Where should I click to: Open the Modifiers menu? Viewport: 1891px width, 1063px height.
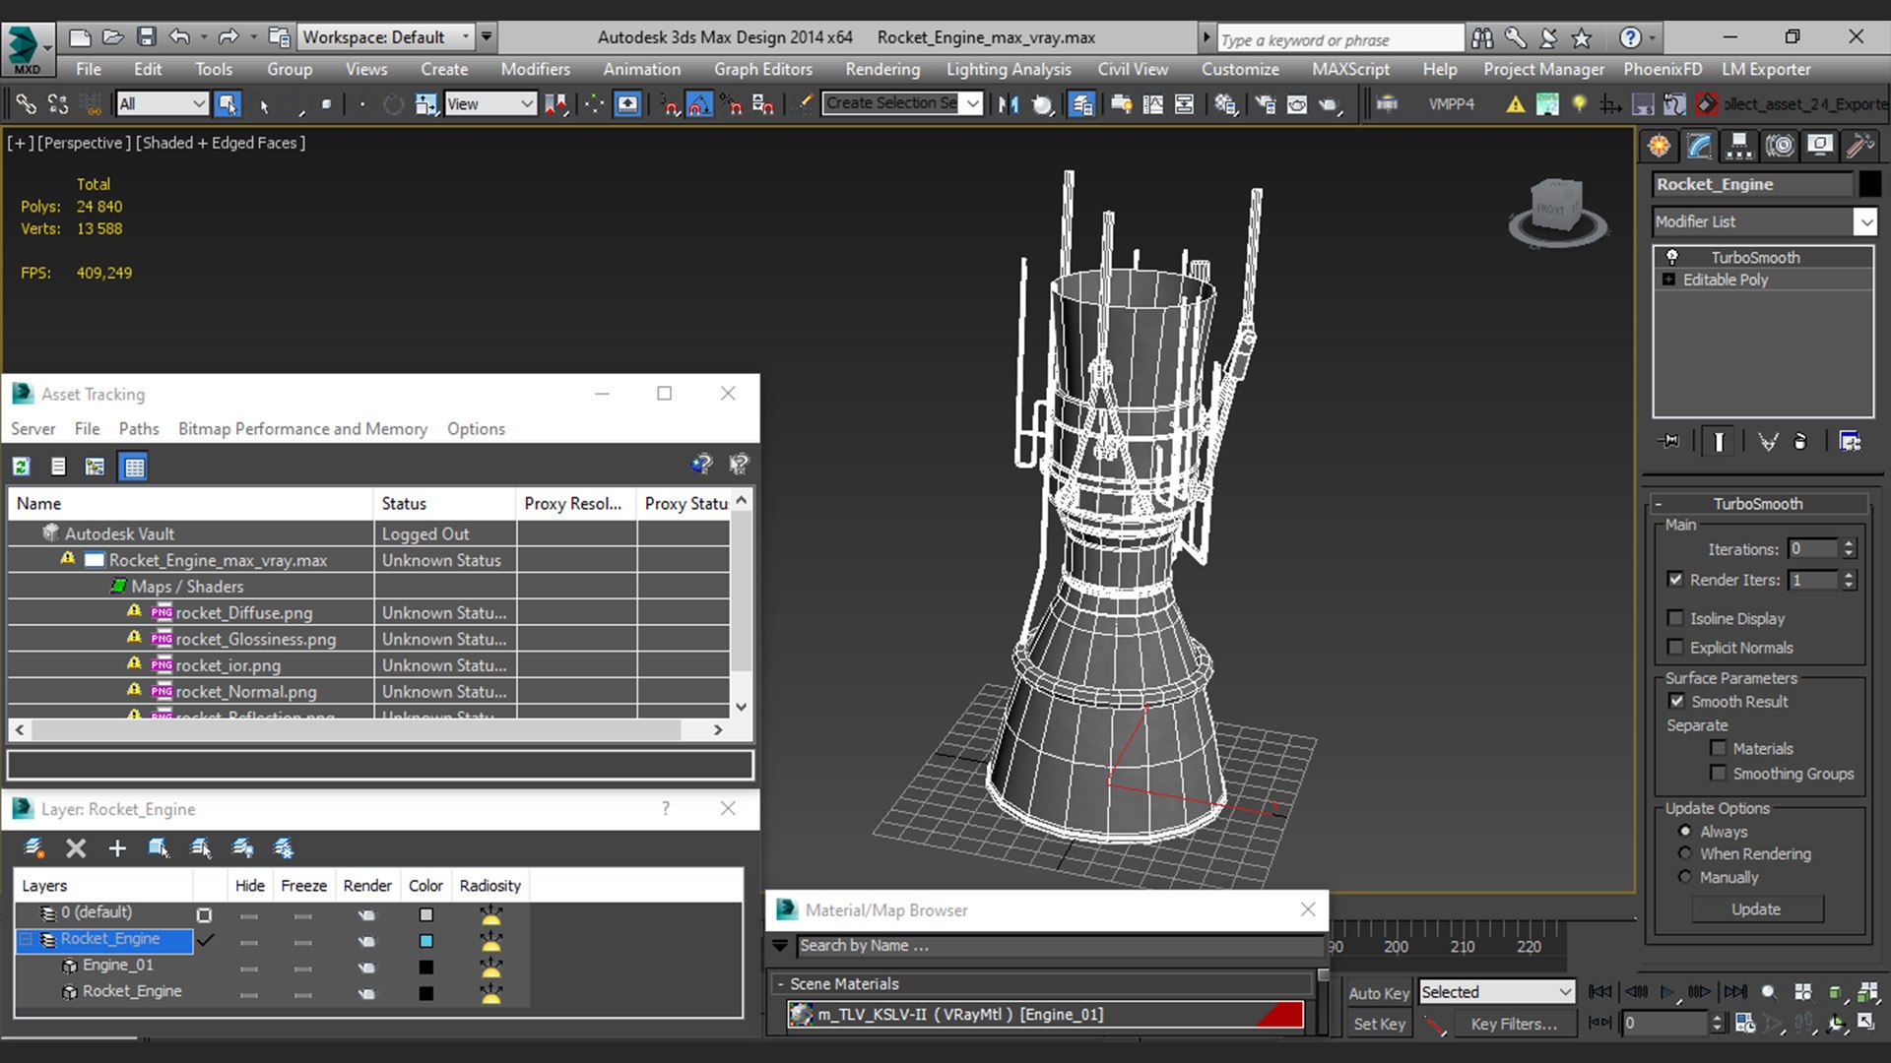point(535,69)
